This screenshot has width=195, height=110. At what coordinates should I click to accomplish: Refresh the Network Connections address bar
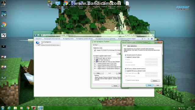(128, 35)
